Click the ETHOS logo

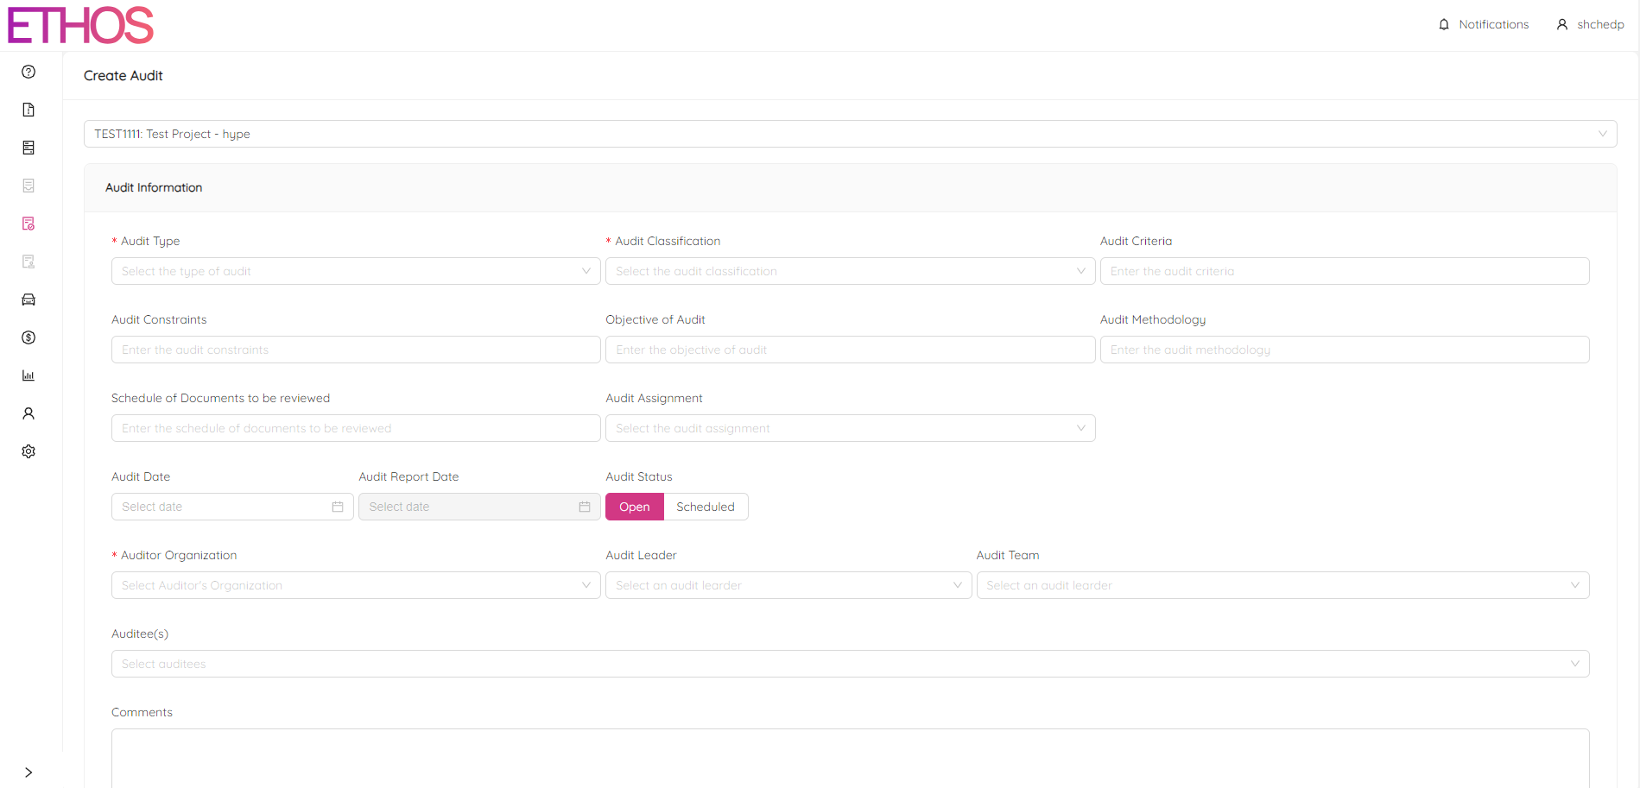point(79,25)
